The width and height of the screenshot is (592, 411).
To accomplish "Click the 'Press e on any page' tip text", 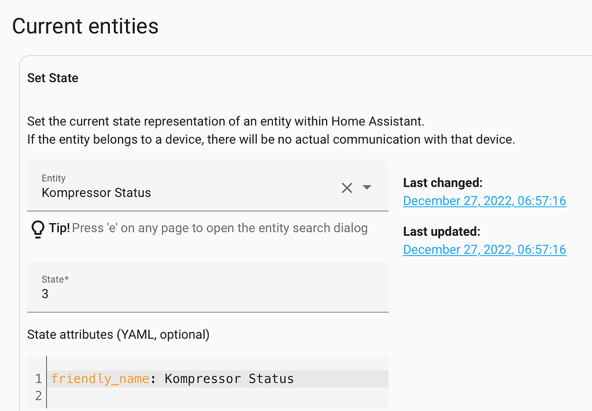I will pyautogui.click(x=220, y=228).
